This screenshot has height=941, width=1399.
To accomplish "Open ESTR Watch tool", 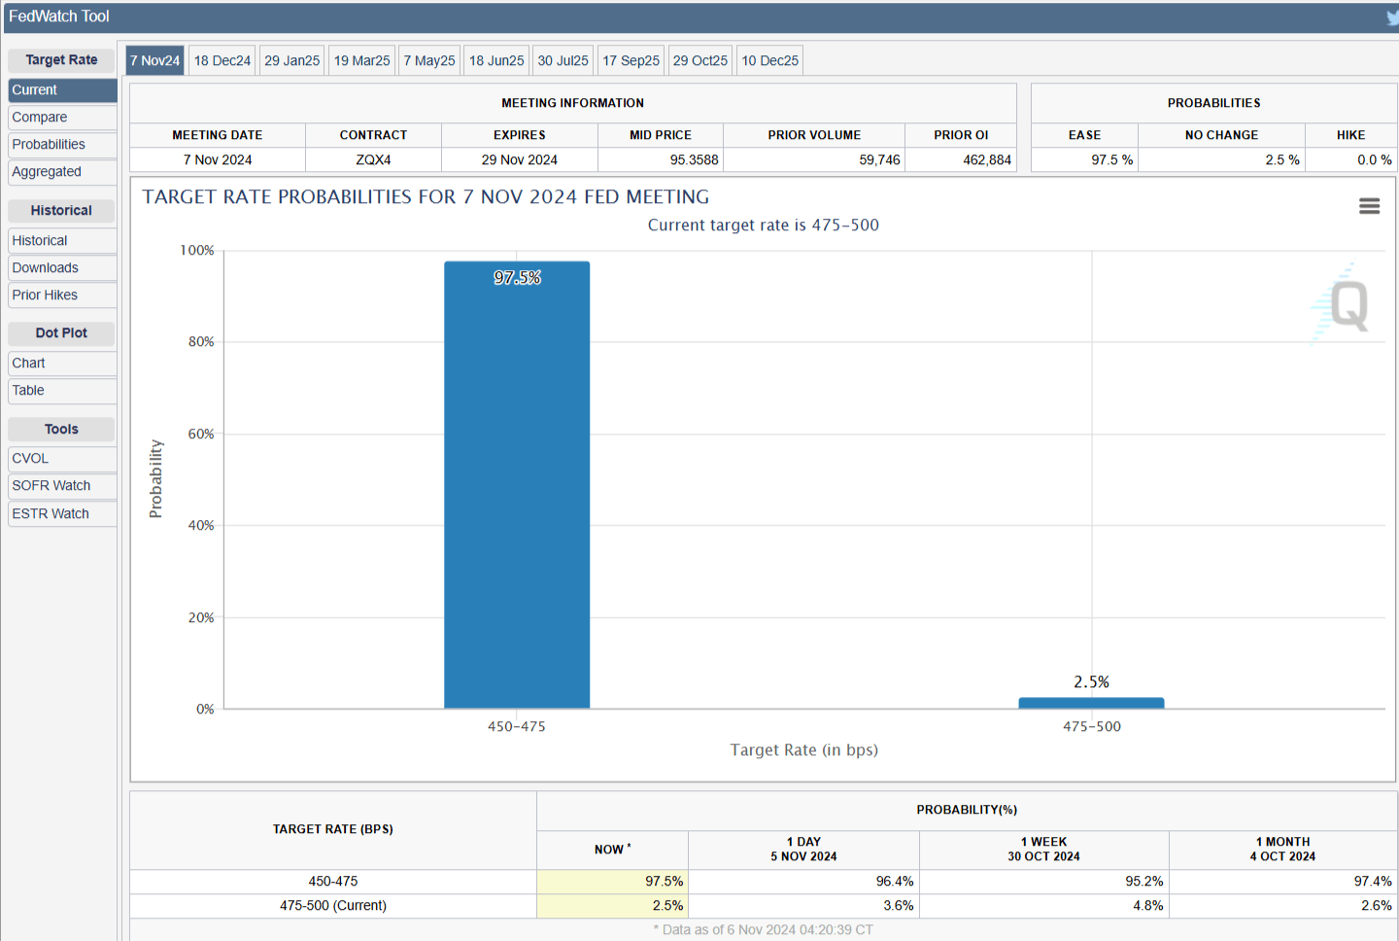I will point(51,513).
